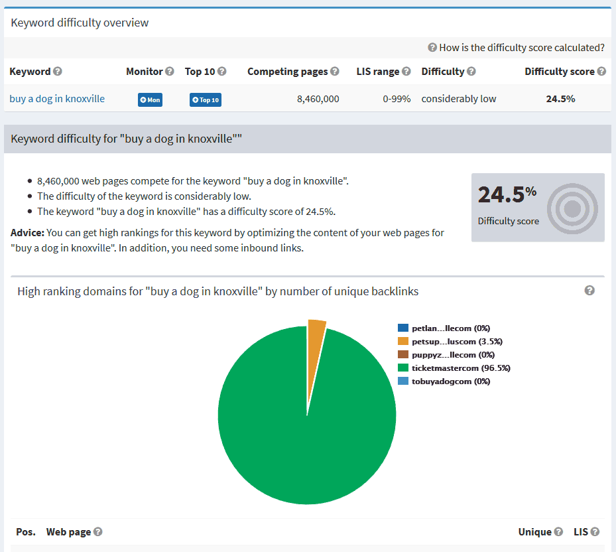
Task: Open help for the Monitor column
Action: (170, 71)
